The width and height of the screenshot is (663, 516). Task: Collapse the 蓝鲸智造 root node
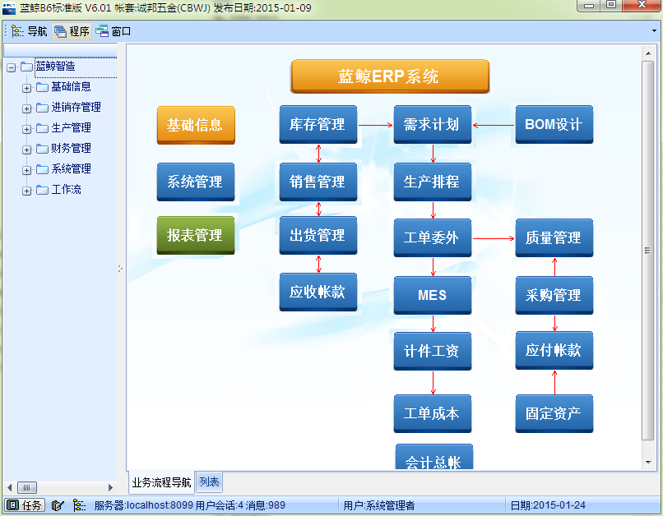coord(11,67)
